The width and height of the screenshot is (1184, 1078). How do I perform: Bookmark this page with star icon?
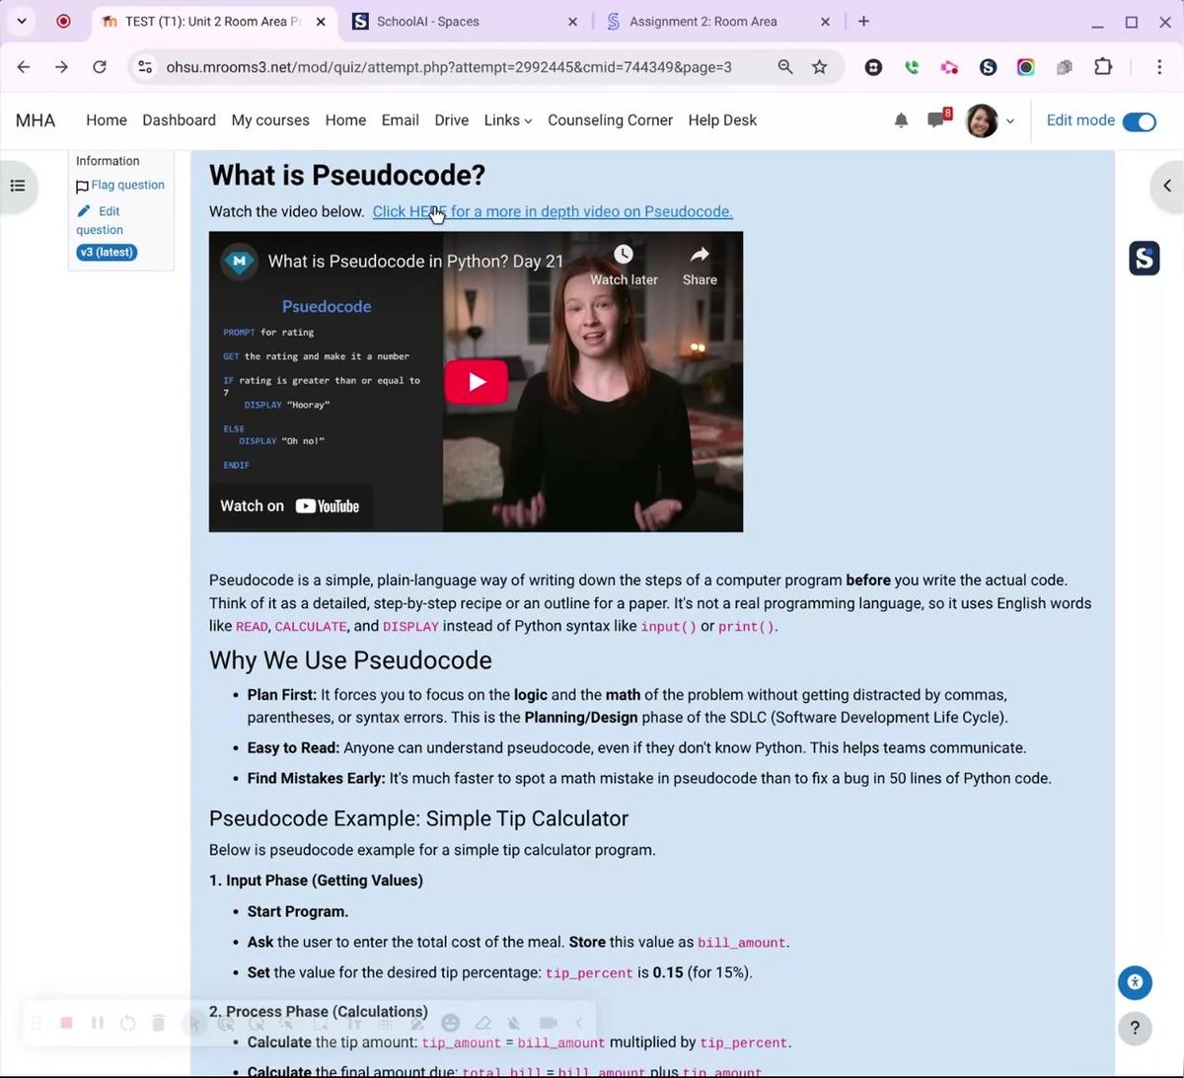(819, 67)
